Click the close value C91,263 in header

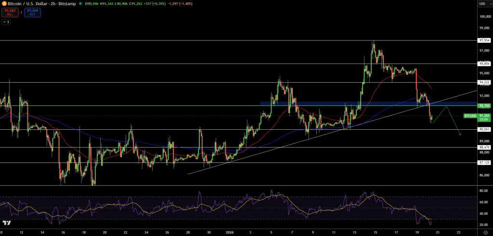(x=136, y=4)
